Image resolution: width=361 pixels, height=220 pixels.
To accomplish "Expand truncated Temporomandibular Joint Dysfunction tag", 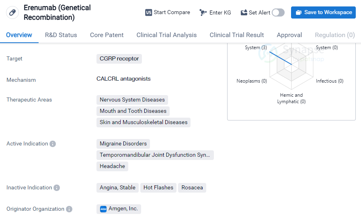I will (x=155, y=155).
